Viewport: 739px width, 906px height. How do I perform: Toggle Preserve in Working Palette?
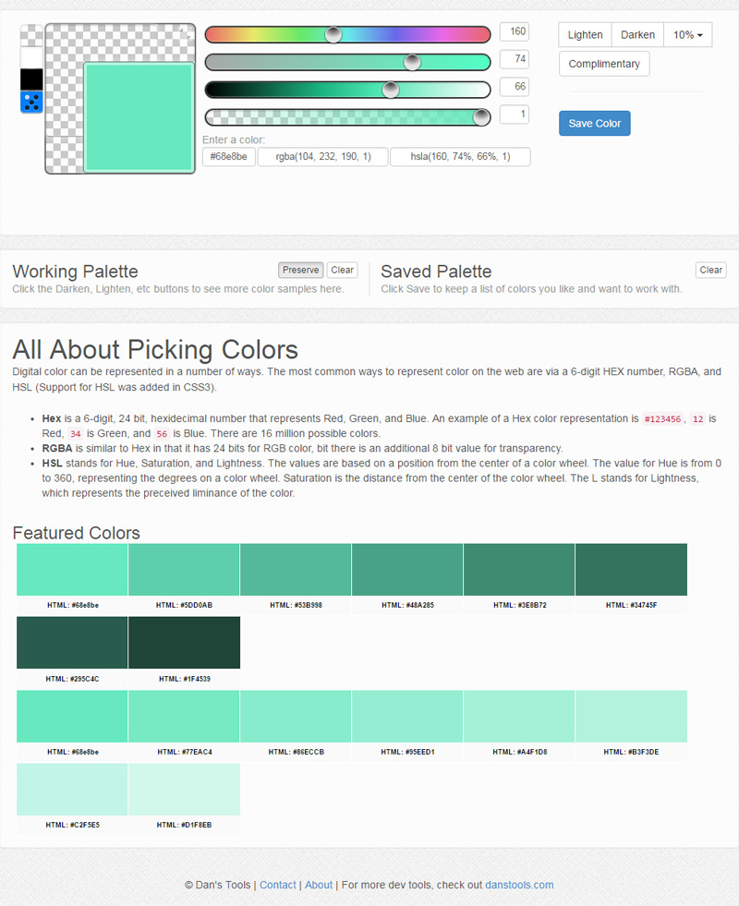point(300,270)
